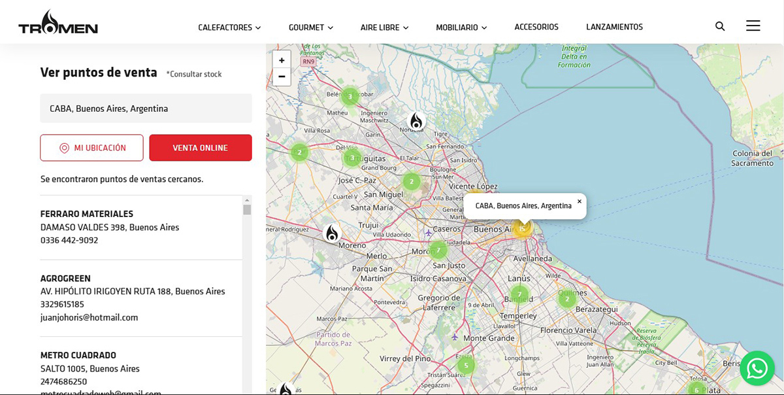The image size is (784, 395).
Task: Zoom out the map with minus
Action: pos(282,77)
